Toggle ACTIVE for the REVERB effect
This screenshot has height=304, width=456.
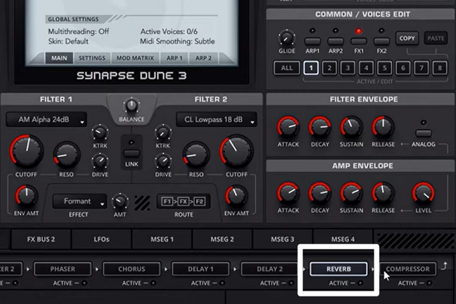pyautogui.click(x=360, y=283)
